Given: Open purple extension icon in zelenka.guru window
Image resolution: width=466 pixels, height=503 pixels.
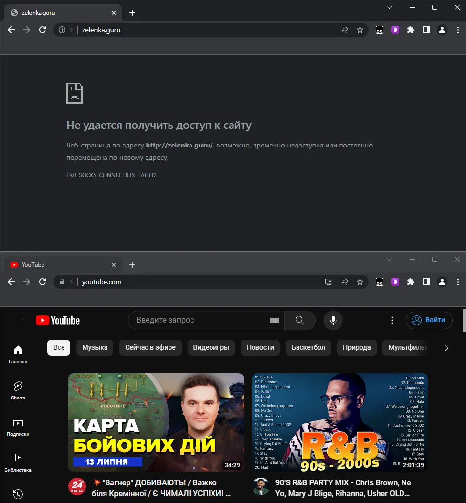Looking at the screenshot, I should pos(395,30).
